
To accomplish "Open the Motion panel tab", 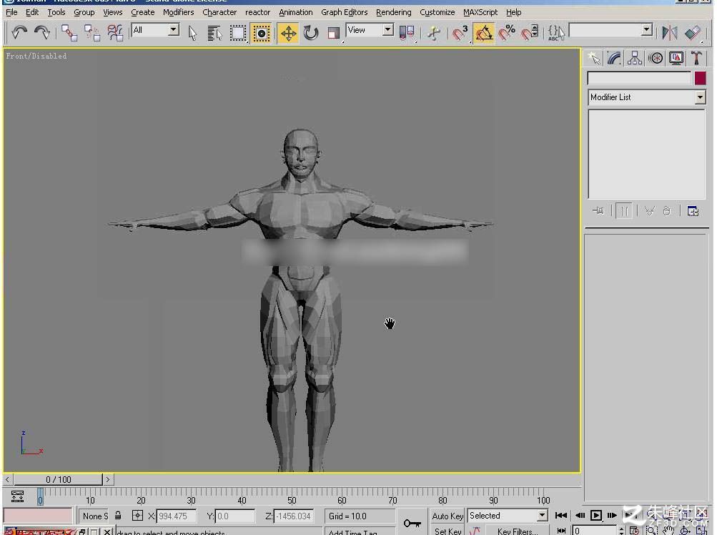I will coord(656,58).
